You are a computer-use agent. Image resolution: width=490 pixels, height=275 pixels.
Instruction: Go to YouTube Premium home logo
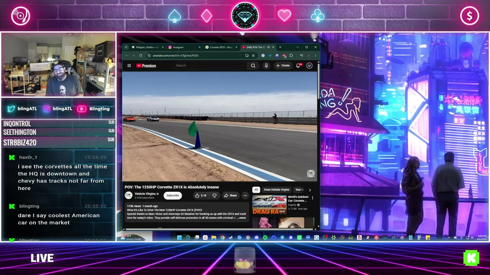point(146,66)
